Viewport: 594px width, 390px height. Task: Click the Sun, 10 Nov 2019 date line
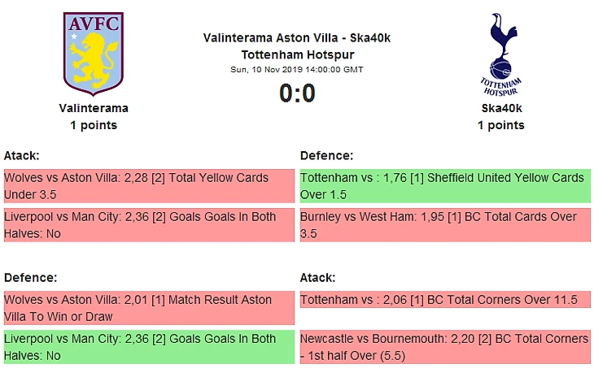[x=297, y=70]
